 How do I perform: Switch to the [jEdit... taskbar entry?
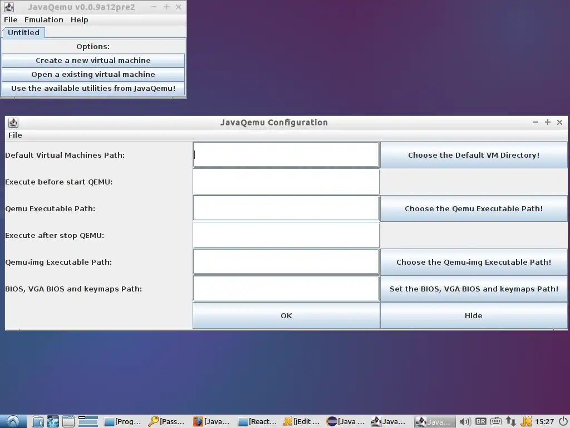tap(301, 421)
